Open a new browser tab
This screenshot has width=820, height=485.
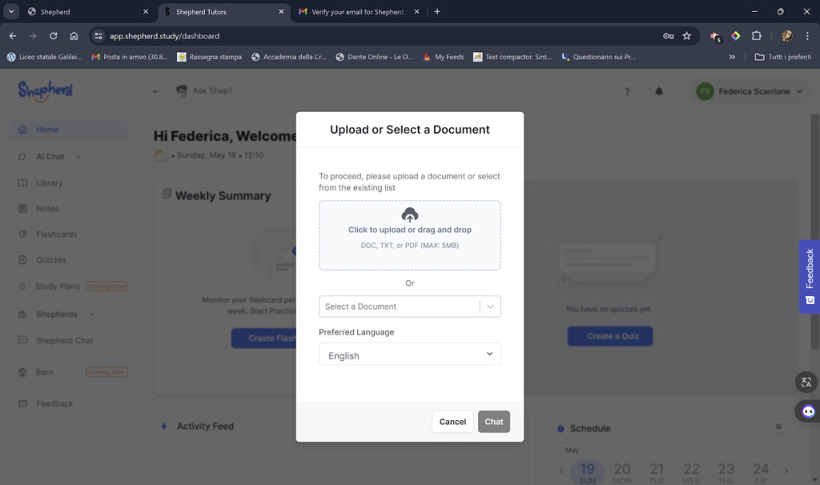click(437, 11)
